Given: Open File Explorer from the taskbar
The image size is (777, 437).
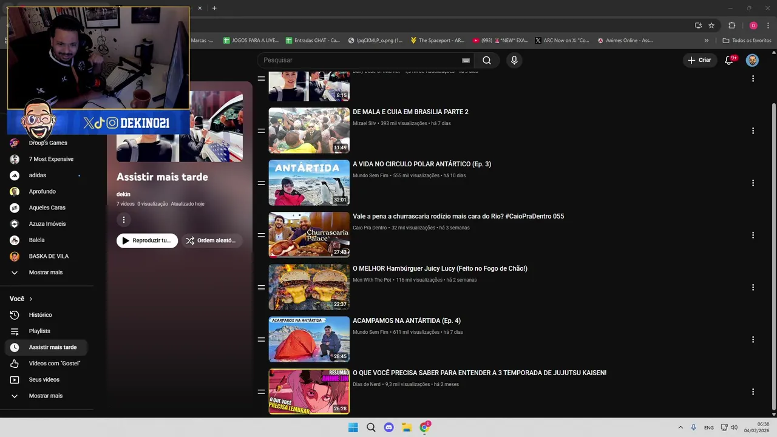Looking at the screenshot, I should pos(407,427).
